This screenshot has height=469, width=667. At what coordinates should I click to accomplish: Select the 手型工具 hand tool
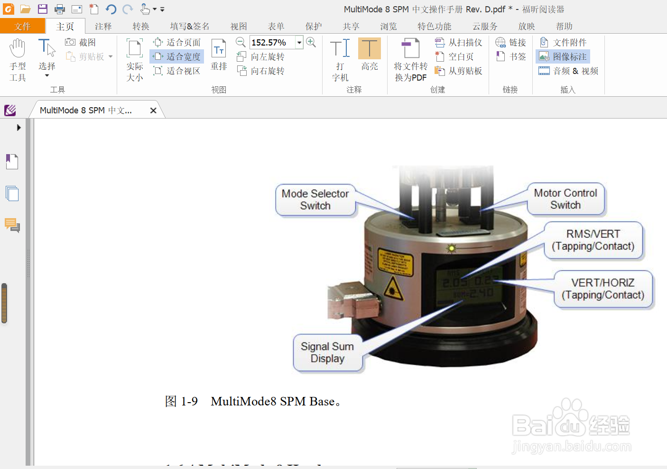tap(18, 60)
